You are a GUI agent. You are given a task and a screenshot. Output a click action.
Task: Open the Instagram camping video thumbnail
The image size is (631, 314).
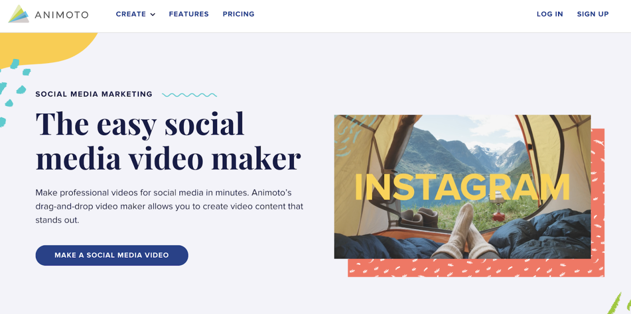coord(462,187)
